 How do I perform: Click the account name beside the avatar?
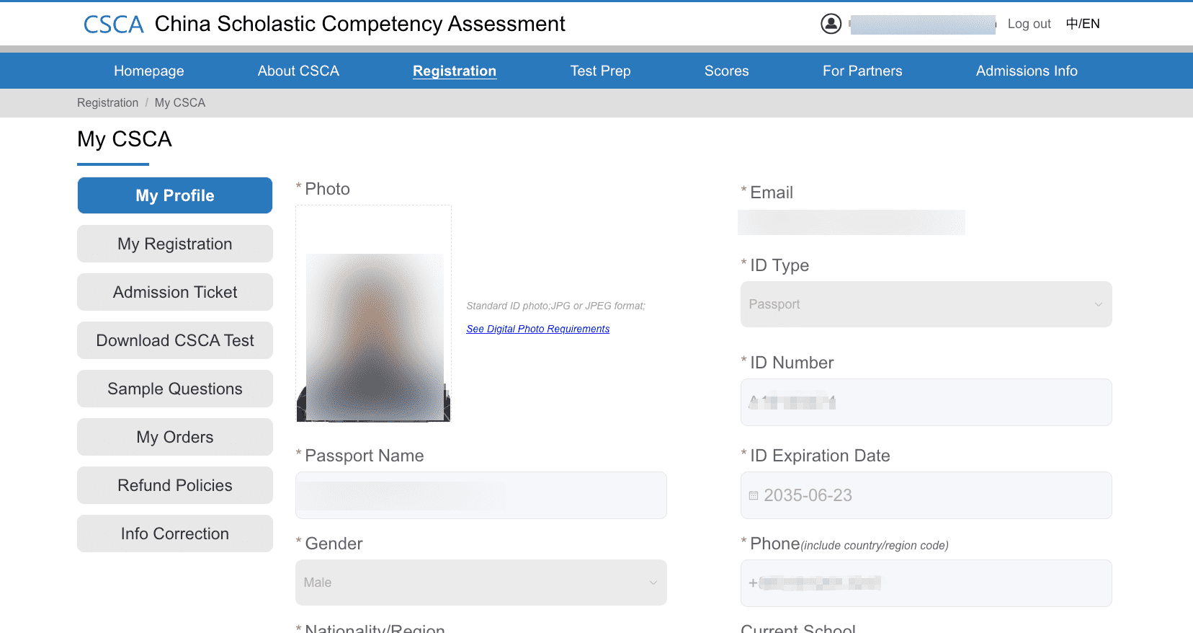(x=922, y=25)
